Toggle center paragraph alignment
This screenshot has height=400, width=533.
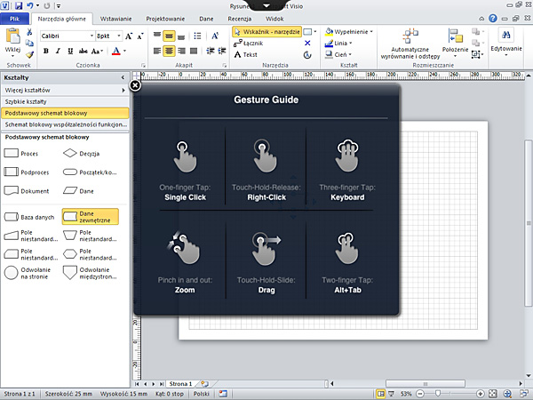point(169,51)
